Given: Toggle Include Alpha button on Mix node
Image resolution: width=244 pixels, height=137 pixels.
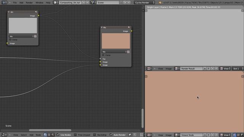Looking at the screenshot, I should (x=128, y=52).
